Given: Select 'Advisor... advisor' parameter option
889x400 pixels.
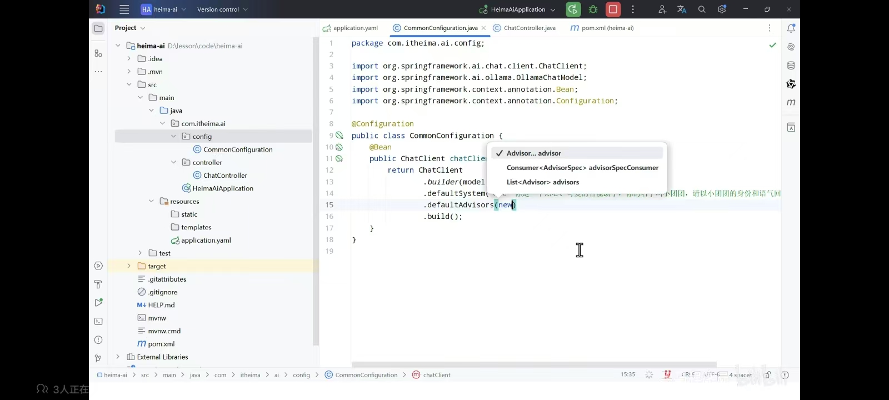Looking at the screenshot, I should click(577, 153).
